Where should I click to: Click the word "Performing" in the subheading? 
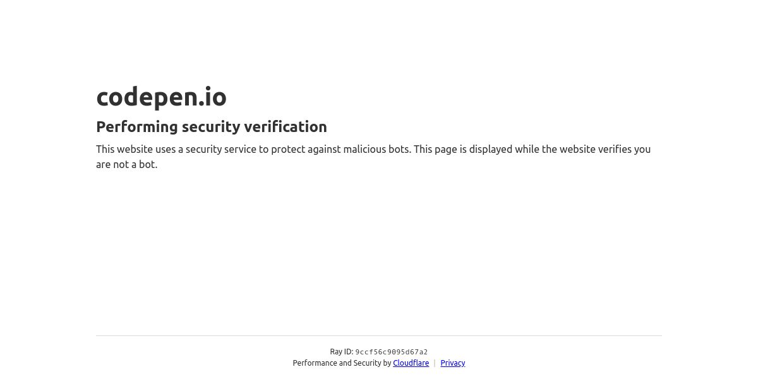click(x=137, y=127)
